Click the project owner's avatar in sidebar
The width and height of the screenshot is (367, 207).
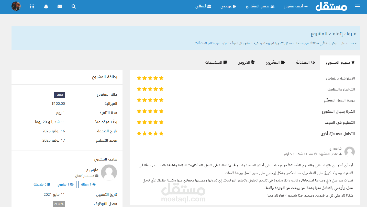pyautogui.click(x=109, y=172)
